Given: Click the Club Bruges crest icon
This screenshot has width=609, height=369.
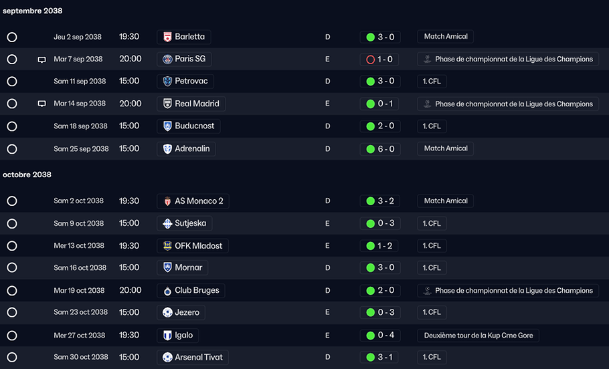Looking at the screenshot, I should 167,291.
